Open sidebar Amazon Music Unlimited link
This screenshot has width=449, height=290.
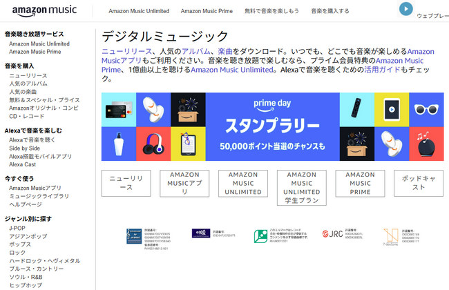point(39,43)
